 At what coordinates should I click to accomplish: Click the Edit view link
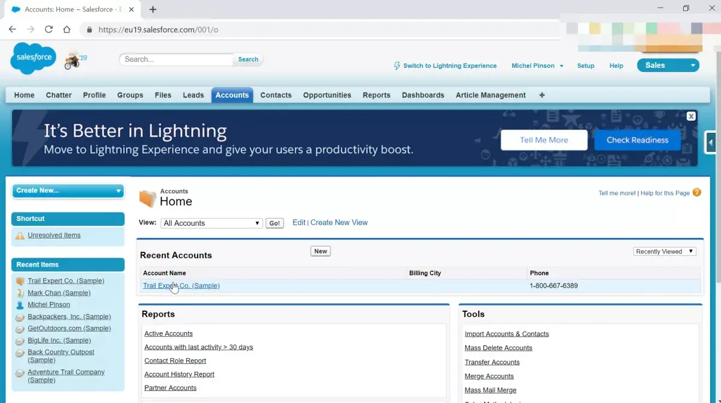[299, 222]
